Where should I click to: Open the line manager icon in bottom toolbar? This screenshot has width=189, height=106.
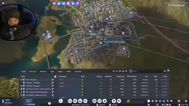(61, 101)
